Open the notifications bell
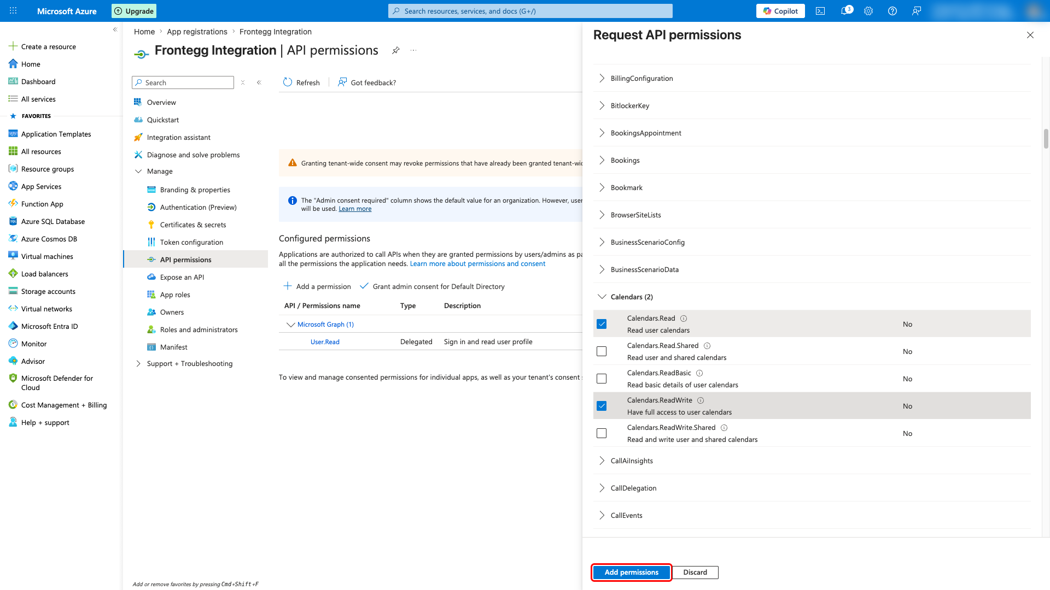 [845, 11]
